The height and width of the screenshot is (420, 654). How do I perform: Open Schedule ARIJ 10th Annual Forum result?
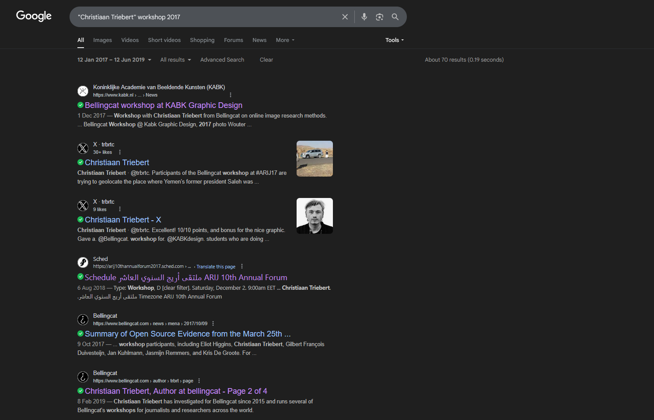pos(186,278)
